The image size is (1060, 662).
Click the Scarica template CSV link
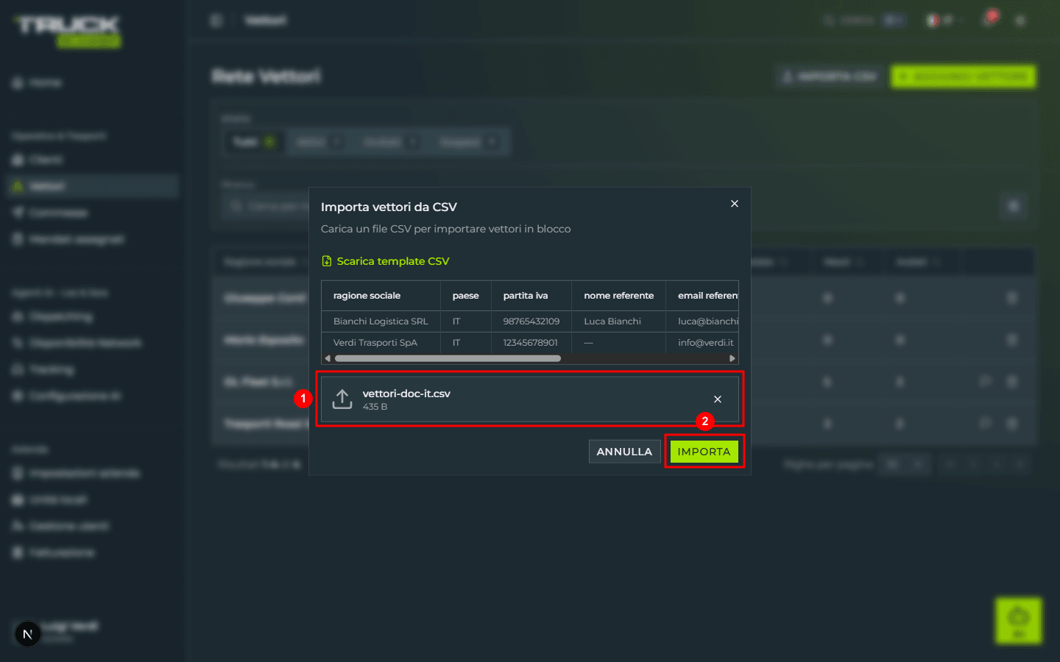(x=385, y=261)
